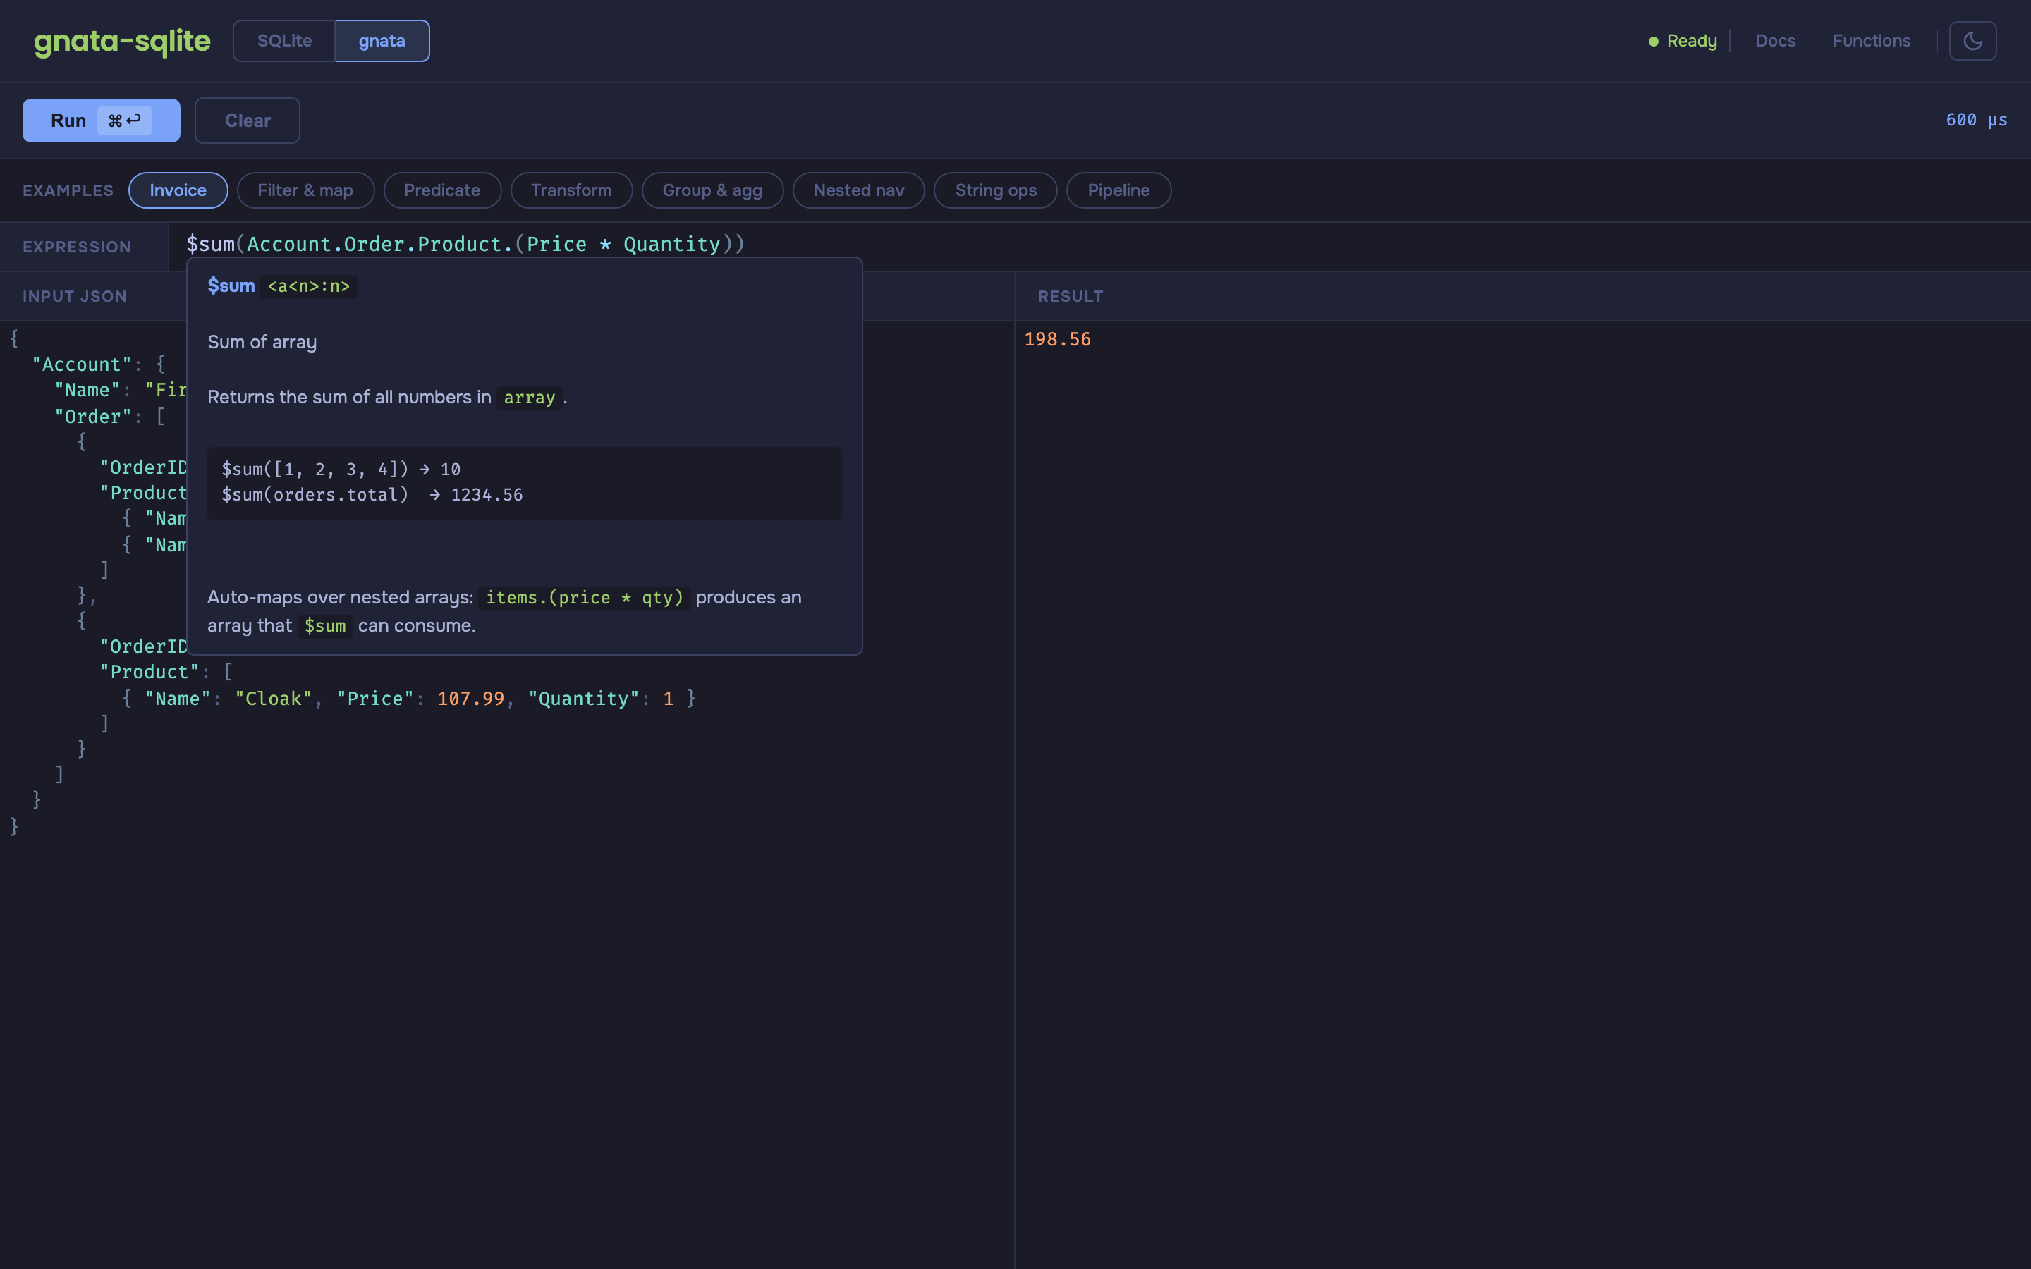2031x1269 pixels.
Task: Load the String ops example
Action: (995, 190)
